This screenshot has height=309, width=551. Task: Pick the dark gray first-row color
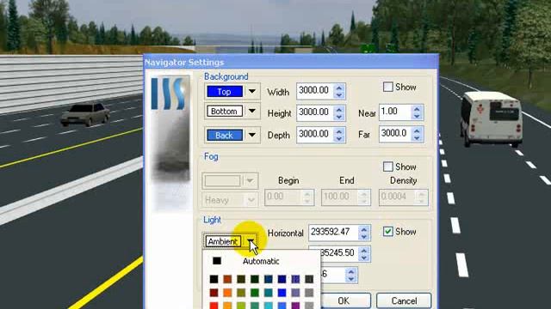pyautogui.click(x=309, y=279)
